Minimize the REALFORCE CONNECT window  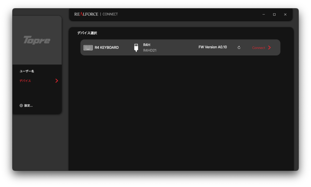click(264, 14)
